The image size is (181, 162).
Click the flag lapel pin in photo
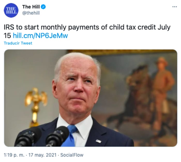[99, 141]
